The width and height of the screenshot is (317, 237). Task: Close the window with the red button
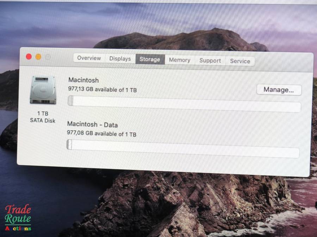(x=29, y=57)
